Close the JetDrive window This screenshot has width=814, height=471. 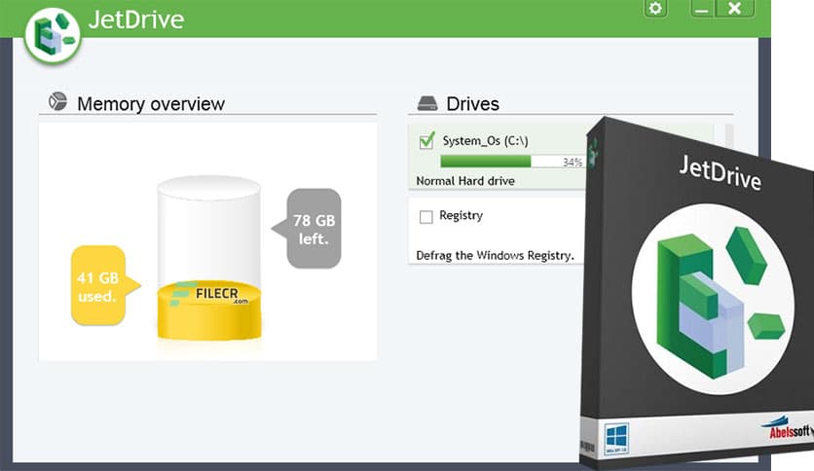(x=735, y=9)
